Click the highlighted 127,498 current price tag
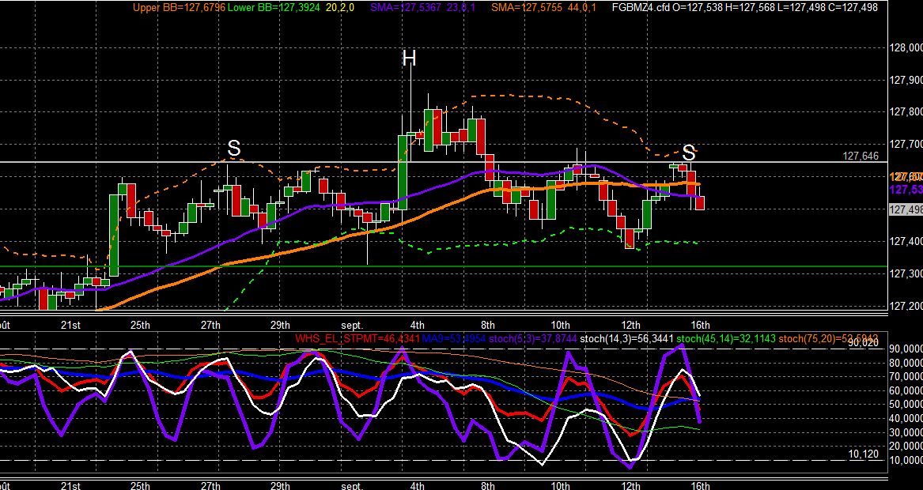The width and height of the screenshot is (923, 490). pos(906,210)
